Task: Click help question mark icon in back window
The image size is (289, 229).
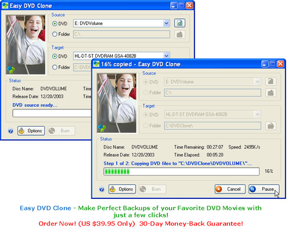Action: [x=11, y=131]
